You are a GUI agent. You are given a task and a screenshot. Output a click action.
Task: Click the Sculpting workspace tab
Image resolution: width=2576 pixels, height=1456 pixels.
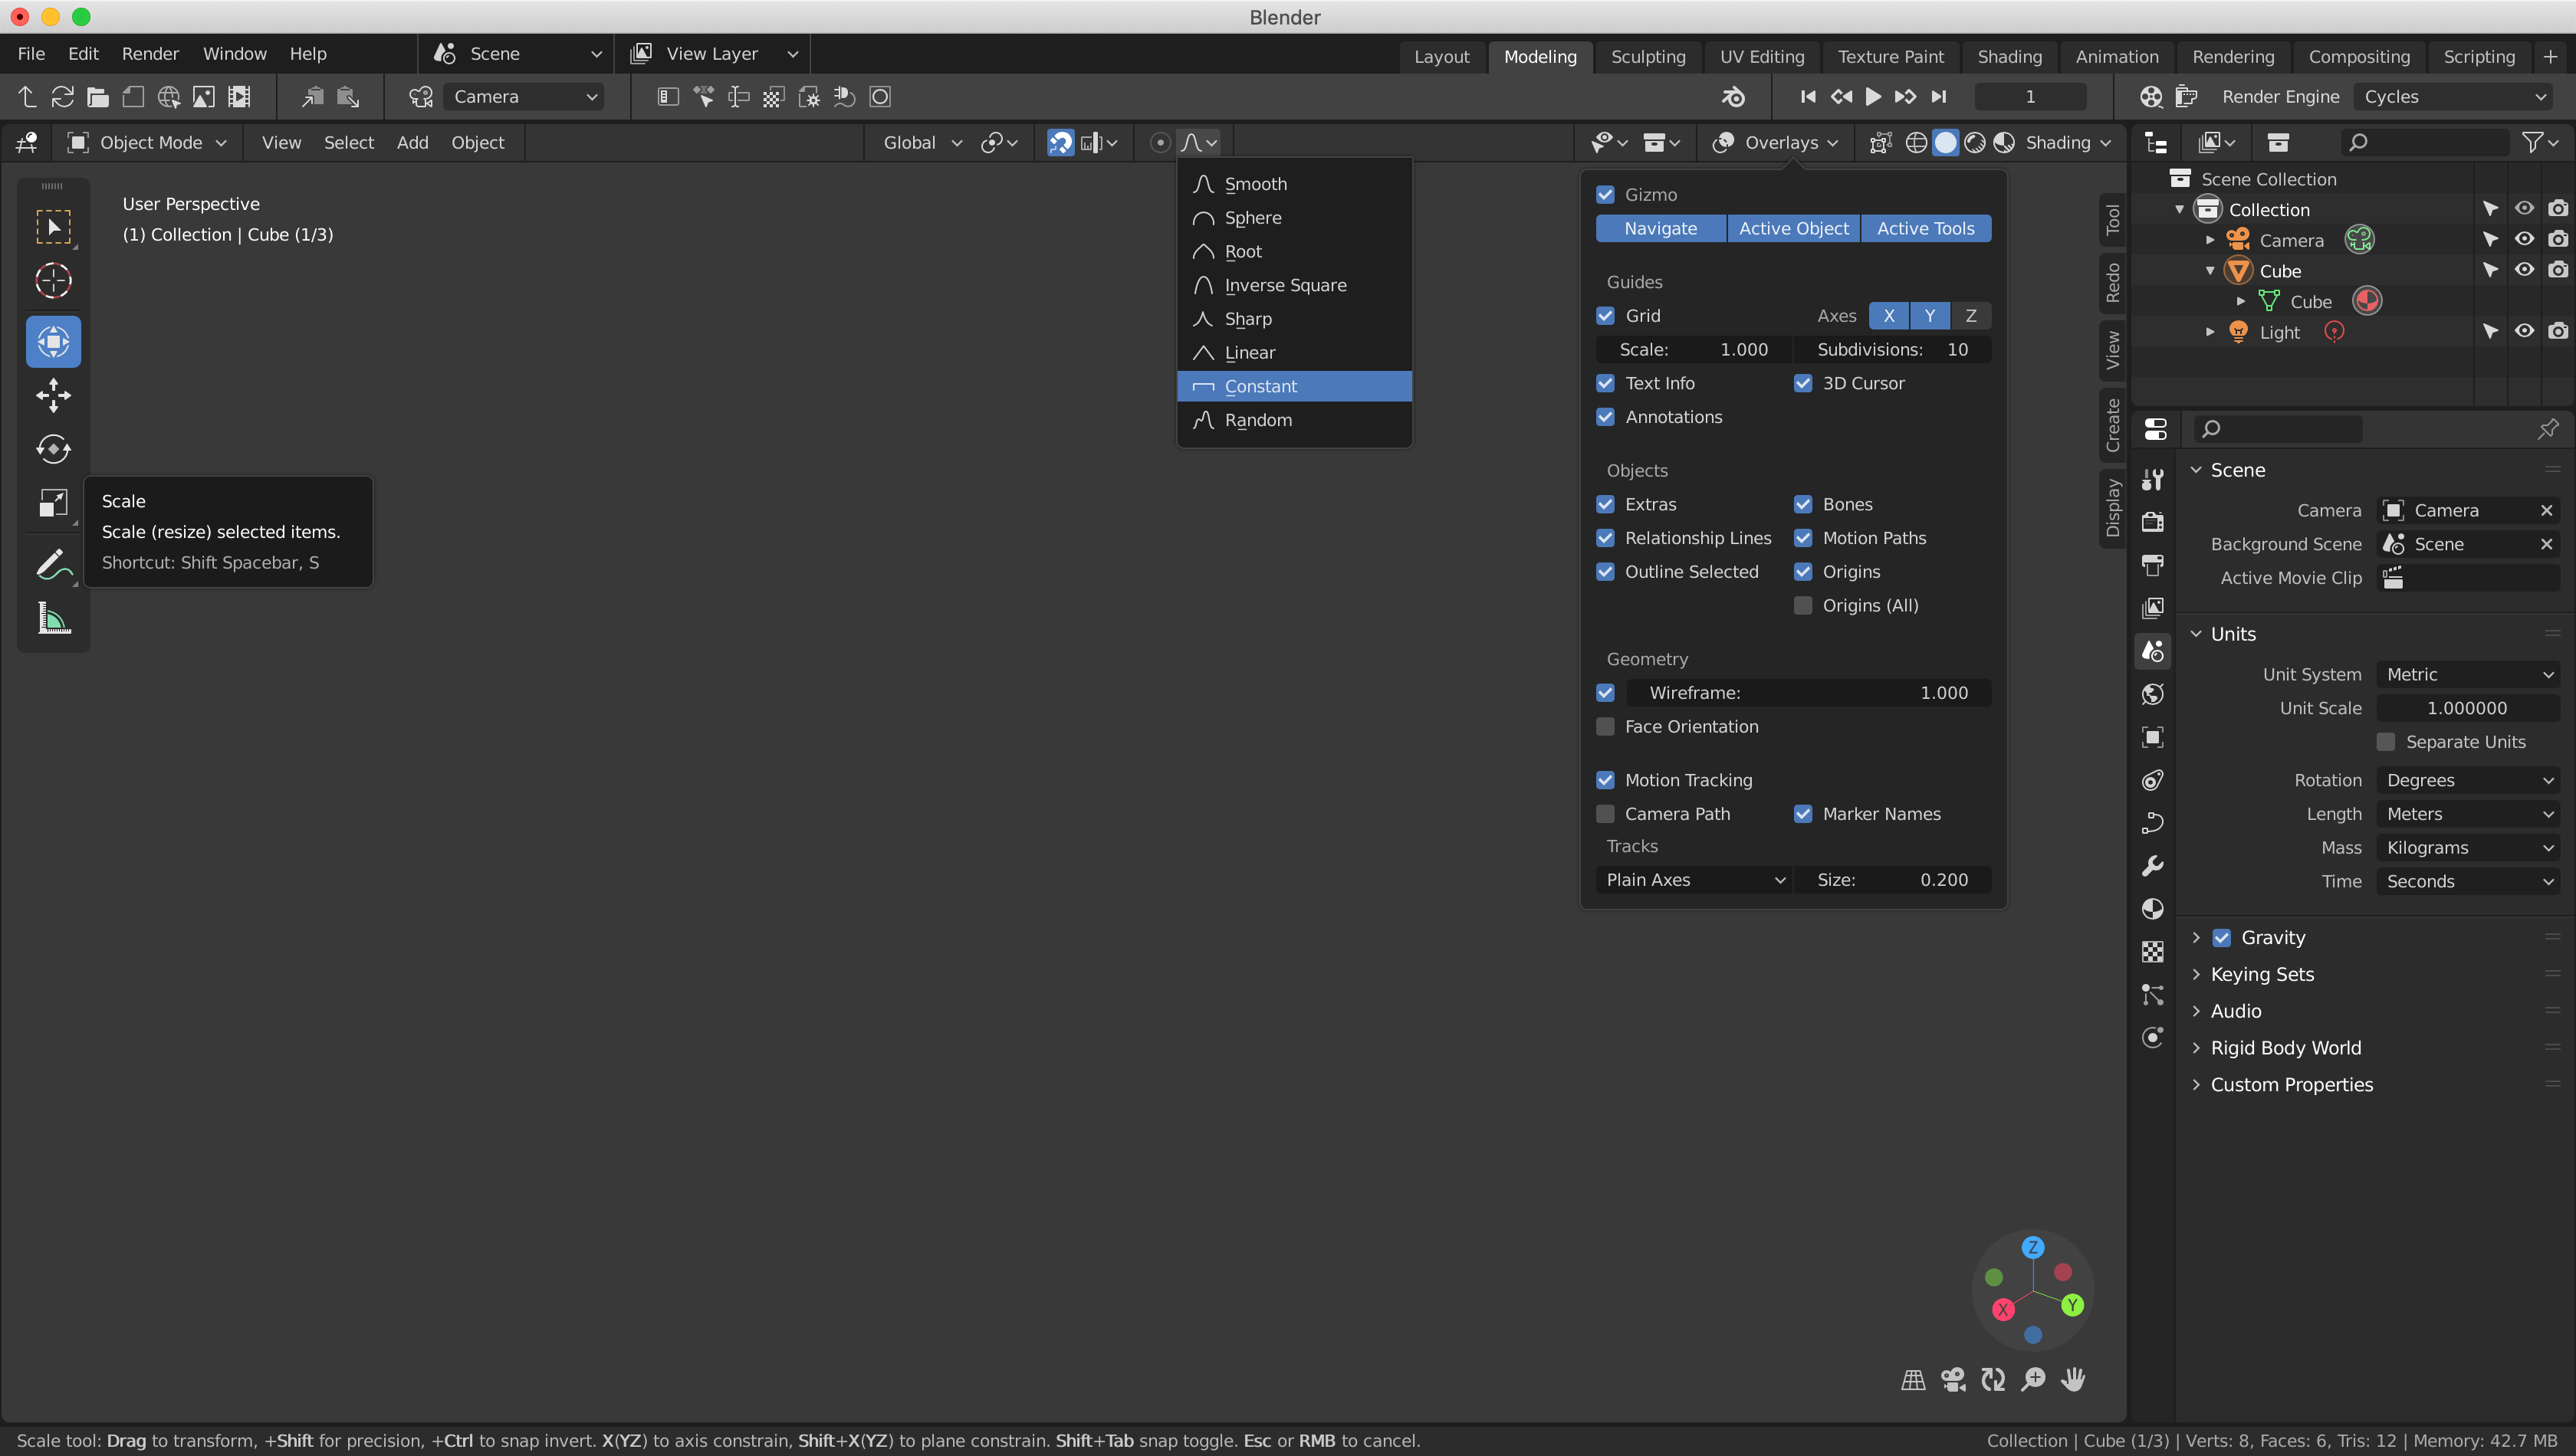tap(1645, 55)
